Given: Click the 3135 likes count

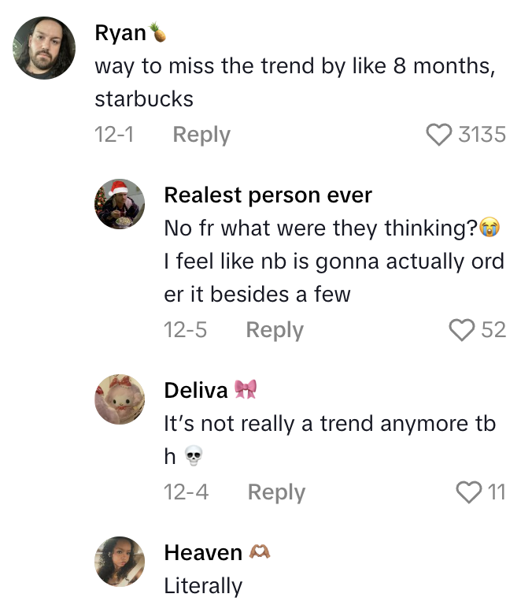Looking at the screenshot, I should (x=482, y=135).
